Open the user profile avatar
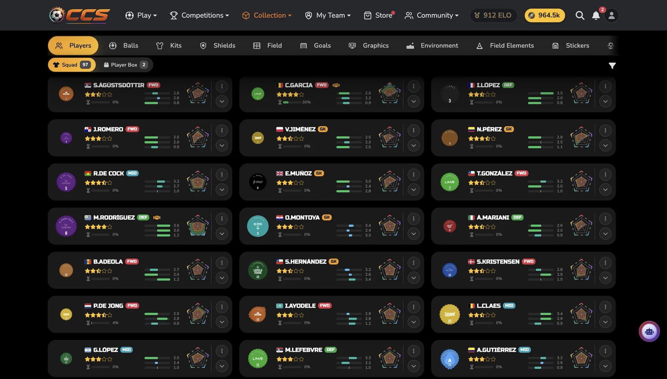667x379 pixels. coord(612,15)
